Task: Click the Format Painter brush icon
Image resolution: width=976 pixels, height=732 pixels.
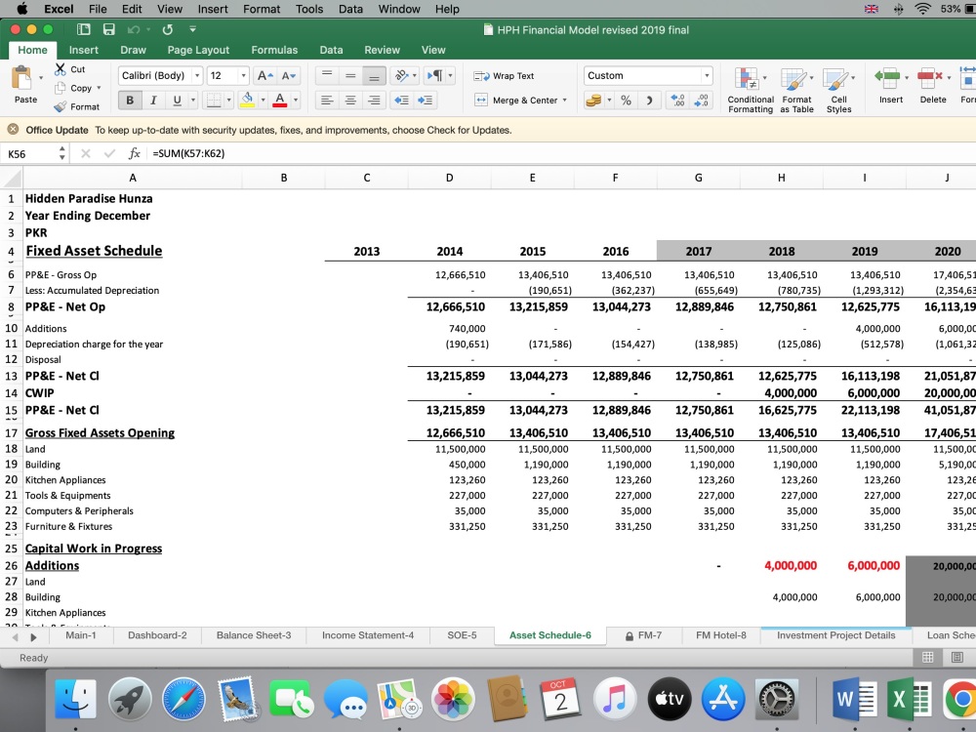Action: (61, 106)
